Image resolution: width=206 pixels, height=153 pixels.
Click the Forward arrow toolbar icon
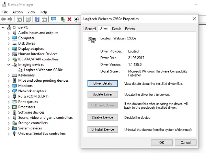tap(10, 20)
